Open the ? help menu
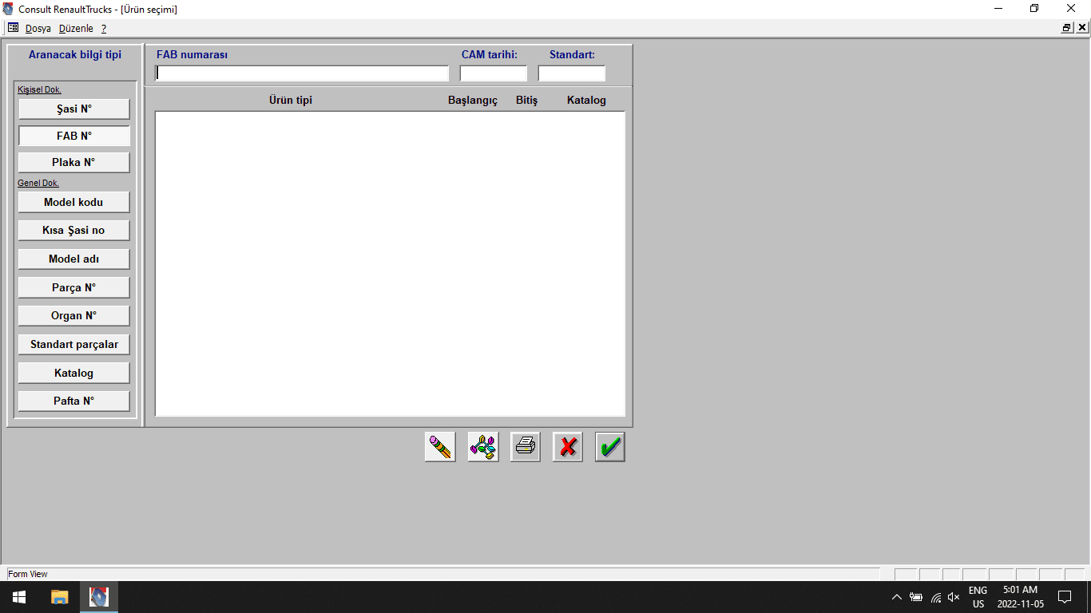This screenshot has width=1091, height=613. pyautogui.click(x=104, y=28)
